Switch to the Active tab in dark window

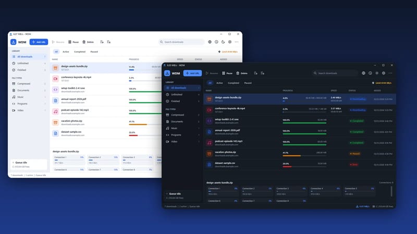pyautogui.click(x=219, y=83)
